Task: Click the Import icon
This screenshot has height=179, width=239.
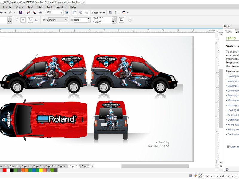Action: [28, 13]
